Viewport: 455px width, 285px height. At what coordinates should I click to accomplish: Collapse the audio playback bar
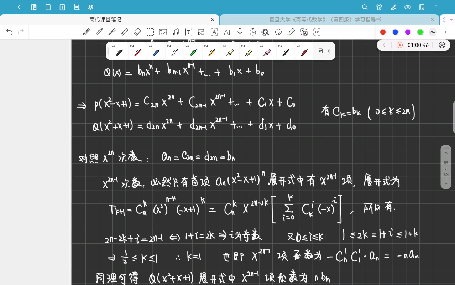[384, 45]
